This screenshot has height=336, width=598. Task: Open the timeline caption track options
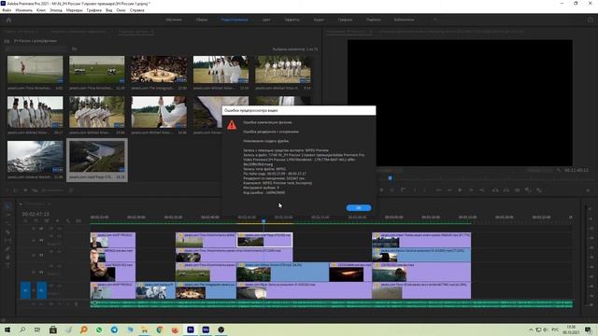click(78, 221)
